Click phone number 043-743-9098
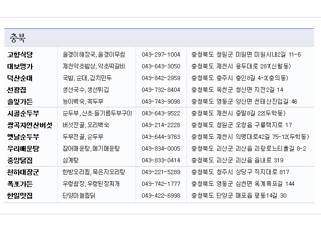 click(x=161, y=102)
